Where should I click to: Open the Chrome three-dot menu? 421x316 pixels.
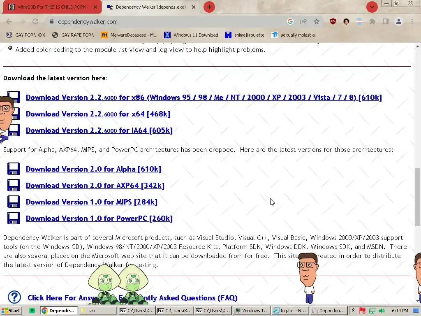[412, 21]
